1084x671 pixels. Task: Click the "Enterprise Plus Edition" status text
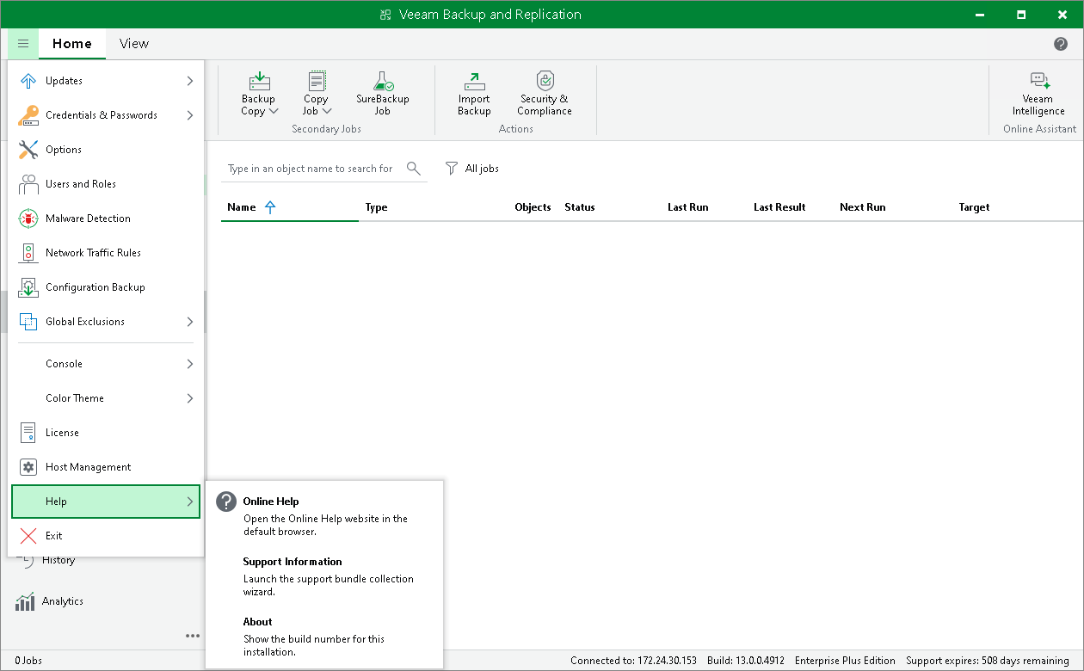(845, 661)
